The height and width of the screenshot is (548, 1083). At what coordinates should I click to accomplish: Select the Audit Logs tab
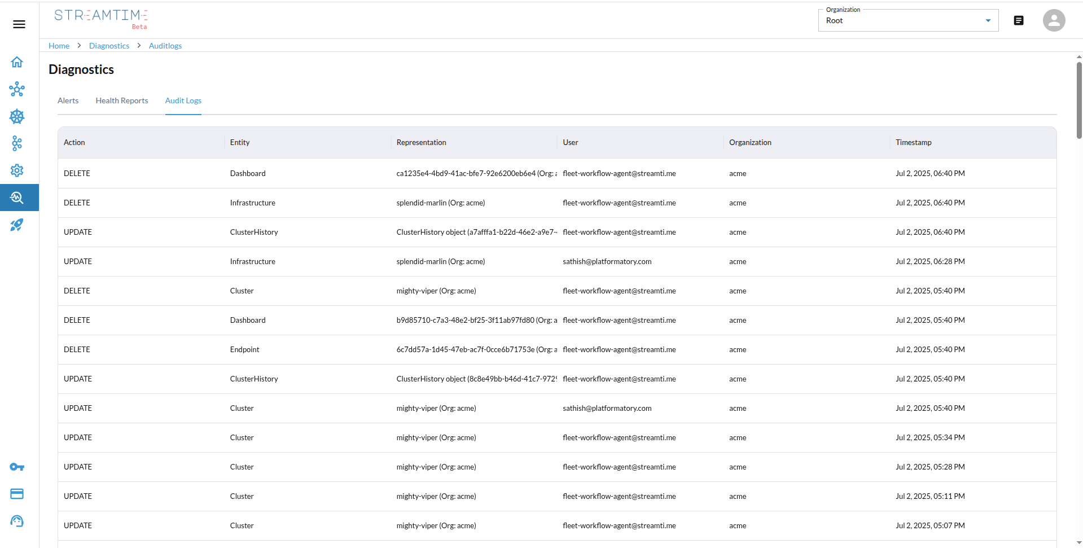coord(183,100)
